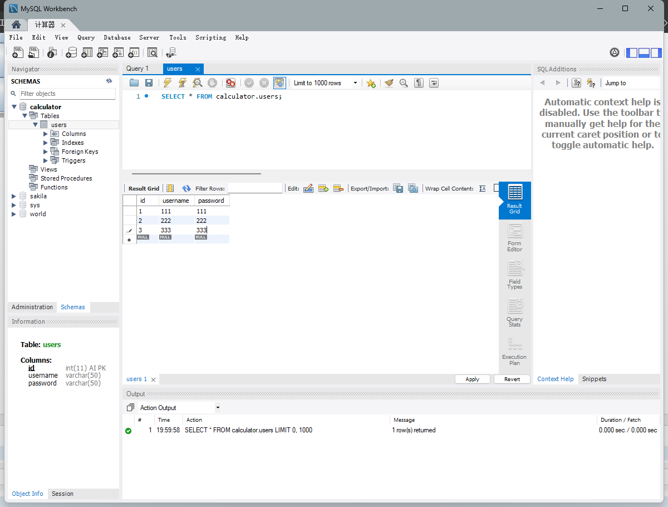Image resolution: width=668 pixels, height=507 pixels.
Task: Toggle the bottom output panel visibility
Action: click(x=644, y=53)
